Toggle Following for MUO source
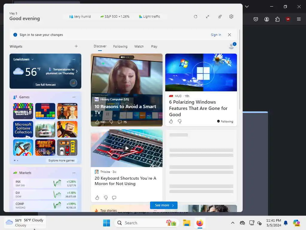Viewport: 306px width, 230px height. 225,122
